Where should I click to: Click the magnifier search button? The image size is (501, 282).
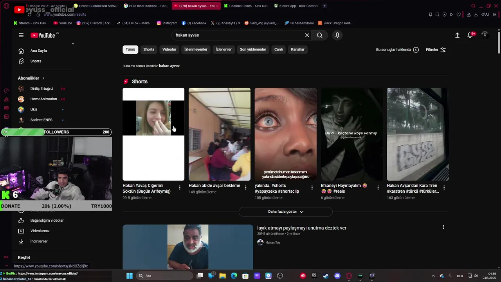[320, 35]
